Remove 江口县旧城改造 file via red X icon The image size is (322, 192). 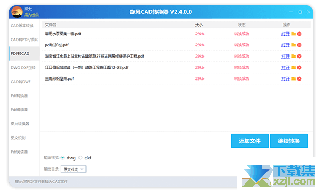click(x=299, y=68)
